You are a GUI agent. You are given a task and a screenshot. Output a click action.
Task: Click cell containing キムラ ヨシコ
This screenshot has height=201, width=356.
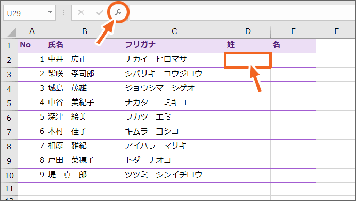pos(174,132)
